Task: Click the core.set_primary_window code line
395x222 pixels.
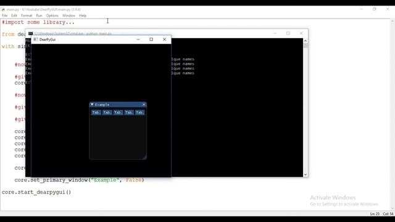Action: 80,180
